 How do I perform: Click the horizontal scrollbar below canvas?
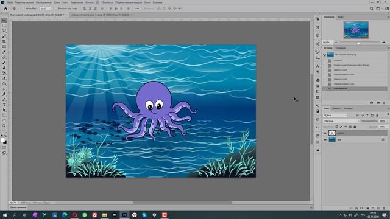tap(183, 203)
